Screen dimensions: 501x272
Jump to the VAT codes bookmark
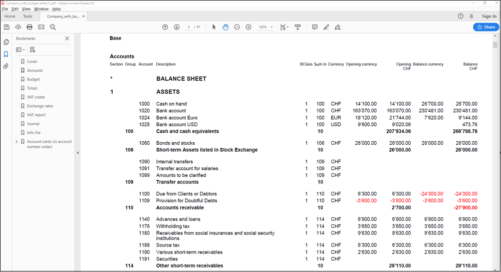click(x=36, y=97)
